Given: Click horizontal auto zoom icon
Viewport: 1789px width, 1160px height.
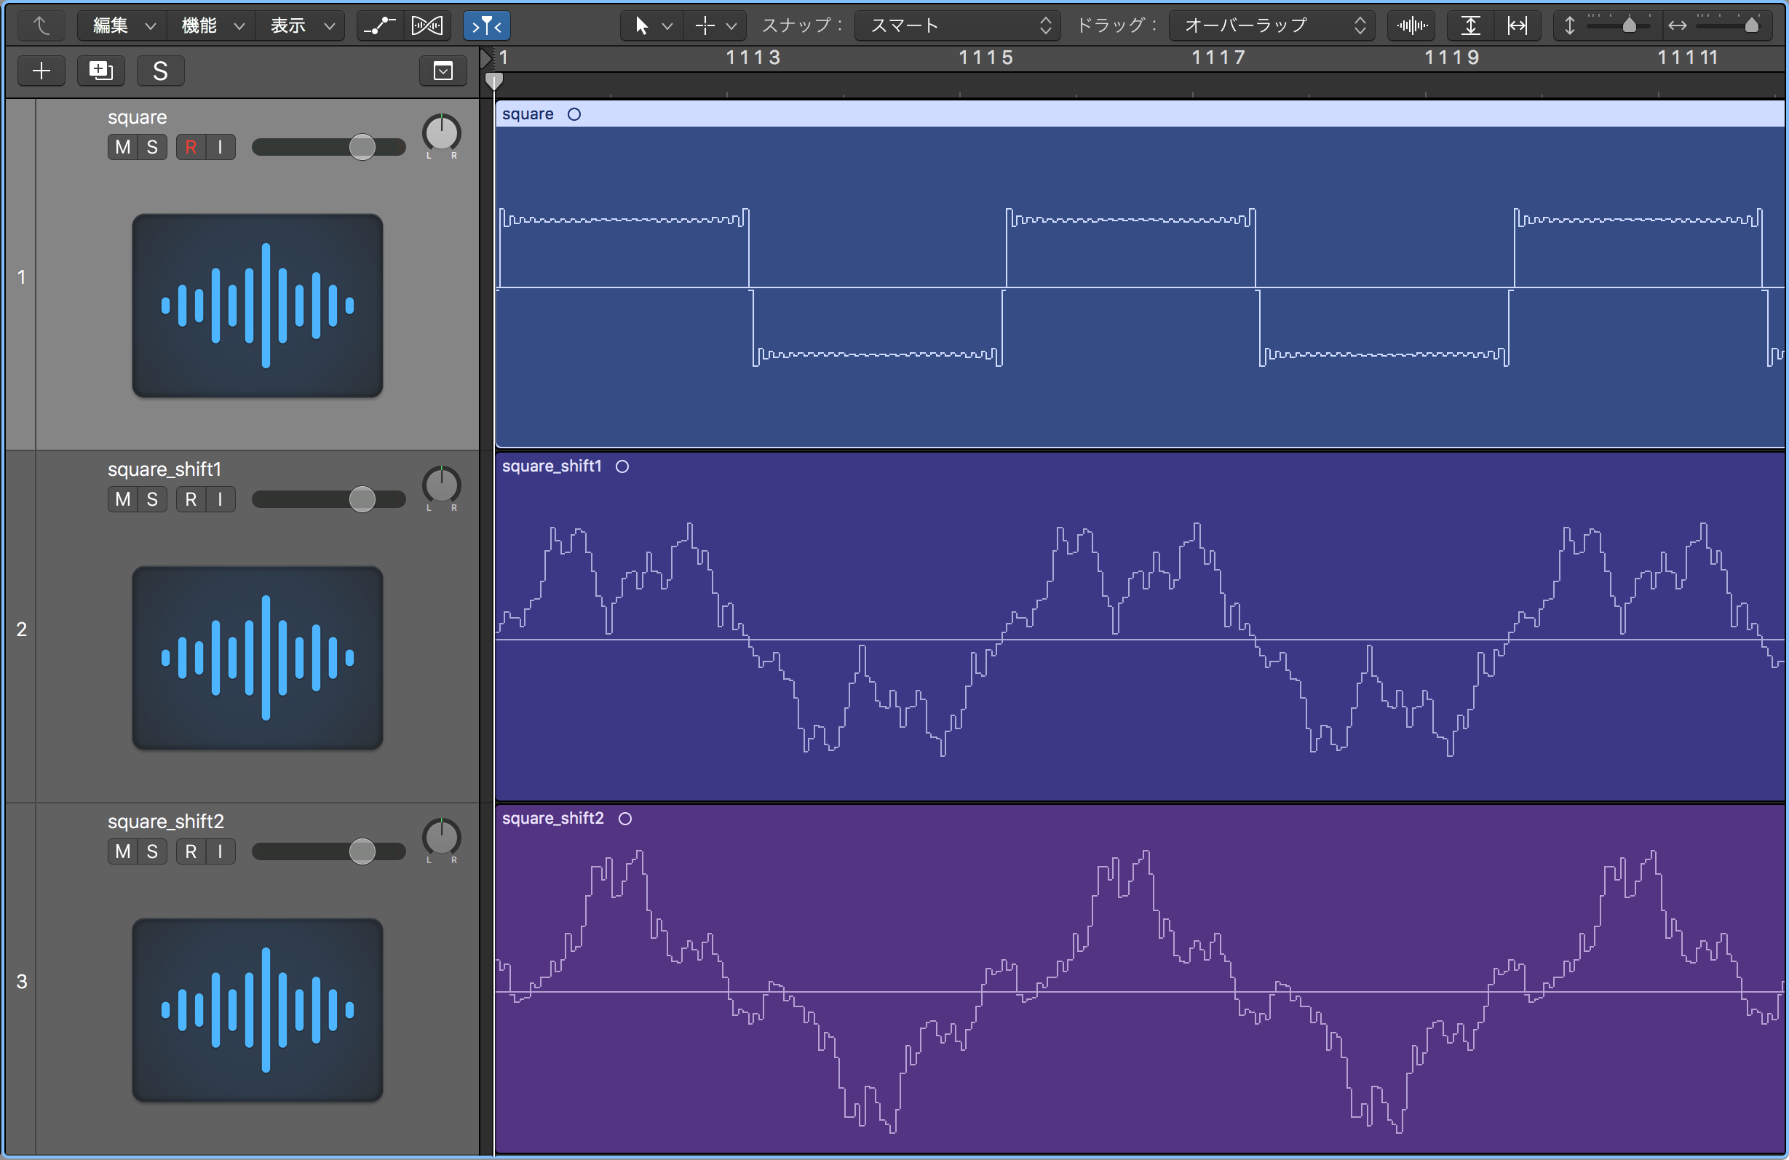Looking at the screenshot, I should click(x=1518, y=25).
